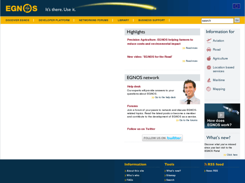The width and height of the screenshot is (245, 183).
Task: Click the Aviation airplane icon
Action: pyautogui.click(x=209, y=41)
